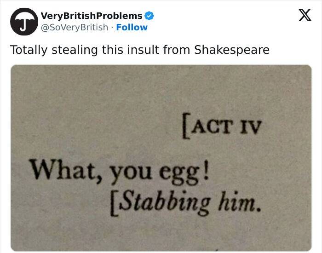Click the word insult in the tweet
The height and width of the screenshot is (253, 322).
pyautogui.click(x=143, y=50)
